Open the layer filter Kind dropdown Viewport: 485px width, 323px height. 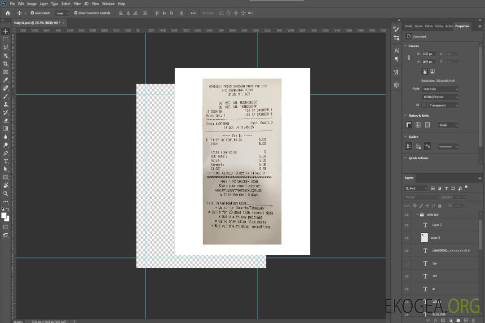(416, 188)
